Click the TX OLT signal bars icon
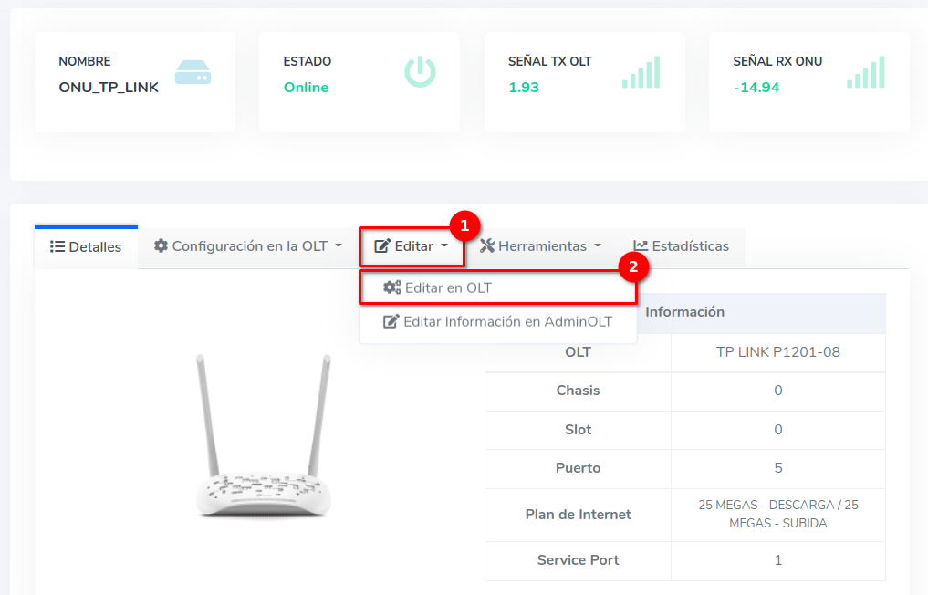The height and width of the screenshot is (595, 928). pyautogui.click(x=641, y=72)
